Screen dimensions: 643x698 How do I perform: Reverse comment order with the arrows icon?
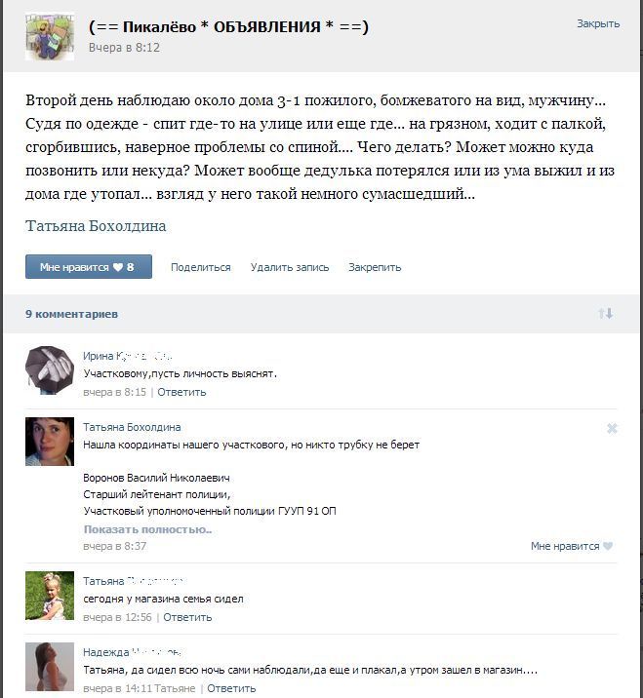point(606,313)
